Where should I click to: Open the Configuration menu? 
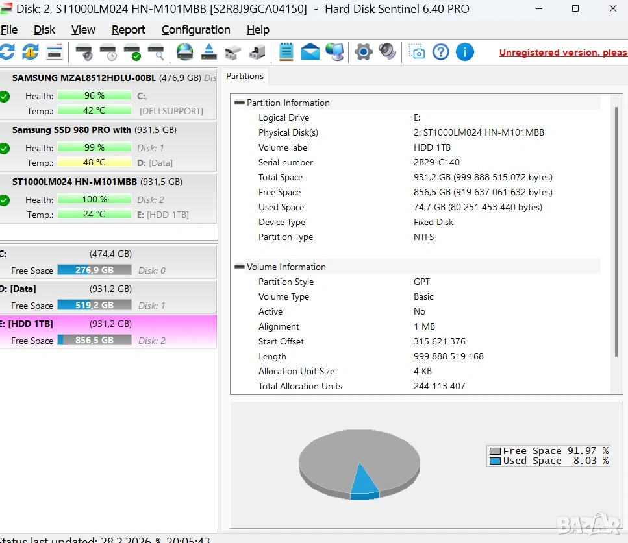195,30
